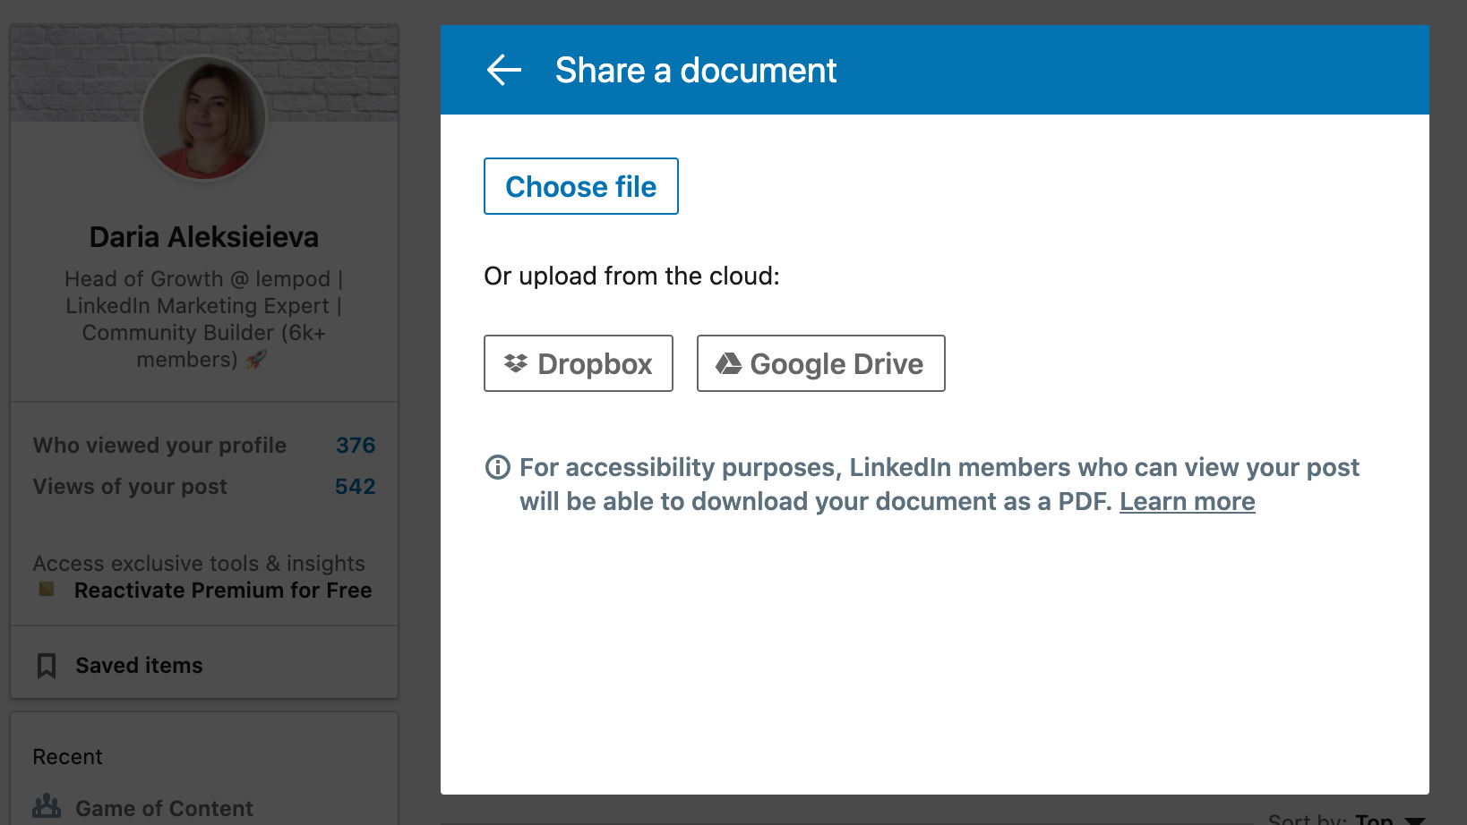Click the back arrow in the header
The height and width of the screenshot is (825, 1467).
(503, 70)
